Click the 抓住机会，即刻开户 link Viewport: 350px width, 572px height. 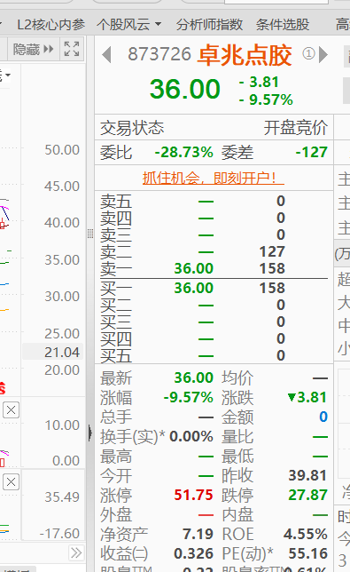[x=214, y=178]
